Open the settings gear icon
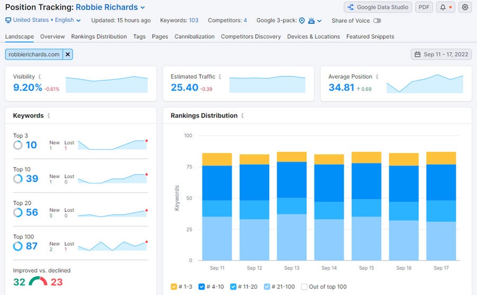Image resolution: width=477 pixels, height=295 pixels. tap(465, 7)
